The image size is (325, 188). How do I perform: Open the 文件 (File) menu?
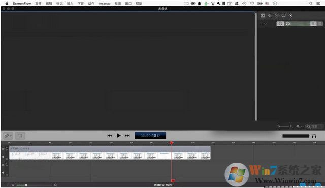coord(38,4)
